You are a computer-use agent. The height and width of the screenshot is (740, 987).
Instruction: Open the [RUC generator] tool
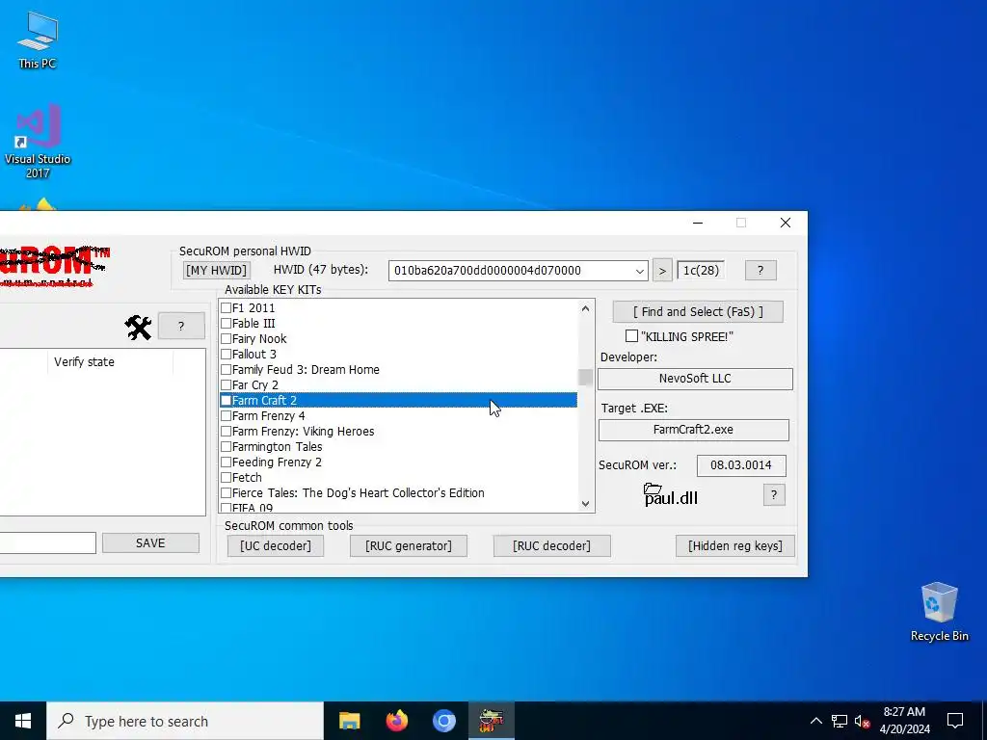pos(409,545)
